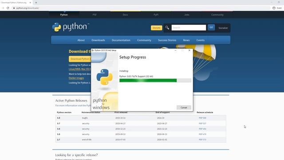Click the Python version 3.7 cell
Screen dimensions: 284x160
click(x=59, y=124)
